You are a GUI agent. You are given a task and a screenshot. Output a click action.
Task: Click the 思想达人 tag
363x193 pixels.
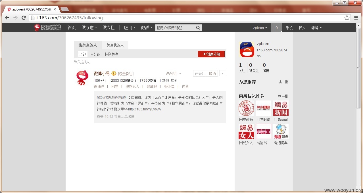[132, 87]
